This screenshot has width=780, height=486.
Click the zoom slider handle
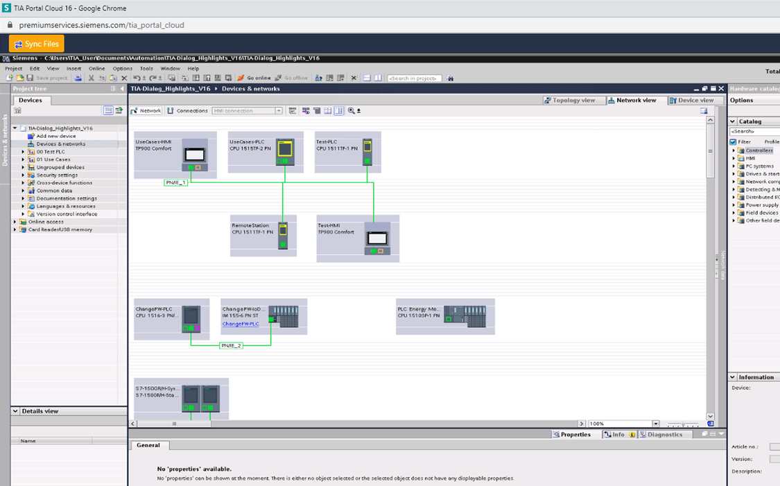pos(683,424)
